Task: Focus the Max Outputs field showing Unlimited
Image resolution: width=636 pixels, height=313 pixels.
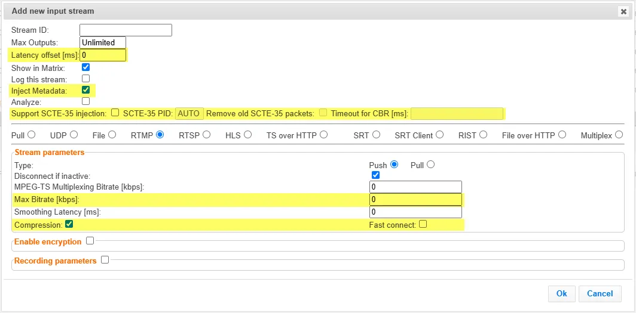Action: tap(103, 42)
